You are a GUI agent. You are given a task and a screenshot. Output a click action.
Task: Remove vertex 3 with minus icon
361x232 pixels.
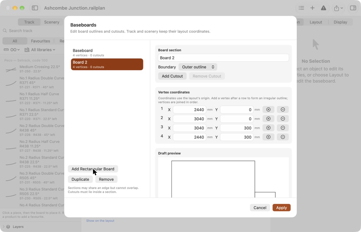283,128
